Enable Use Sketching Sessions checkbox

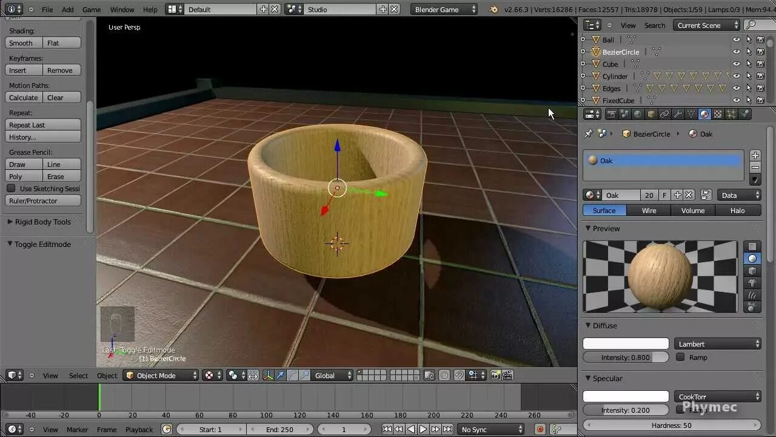point(11,188)
